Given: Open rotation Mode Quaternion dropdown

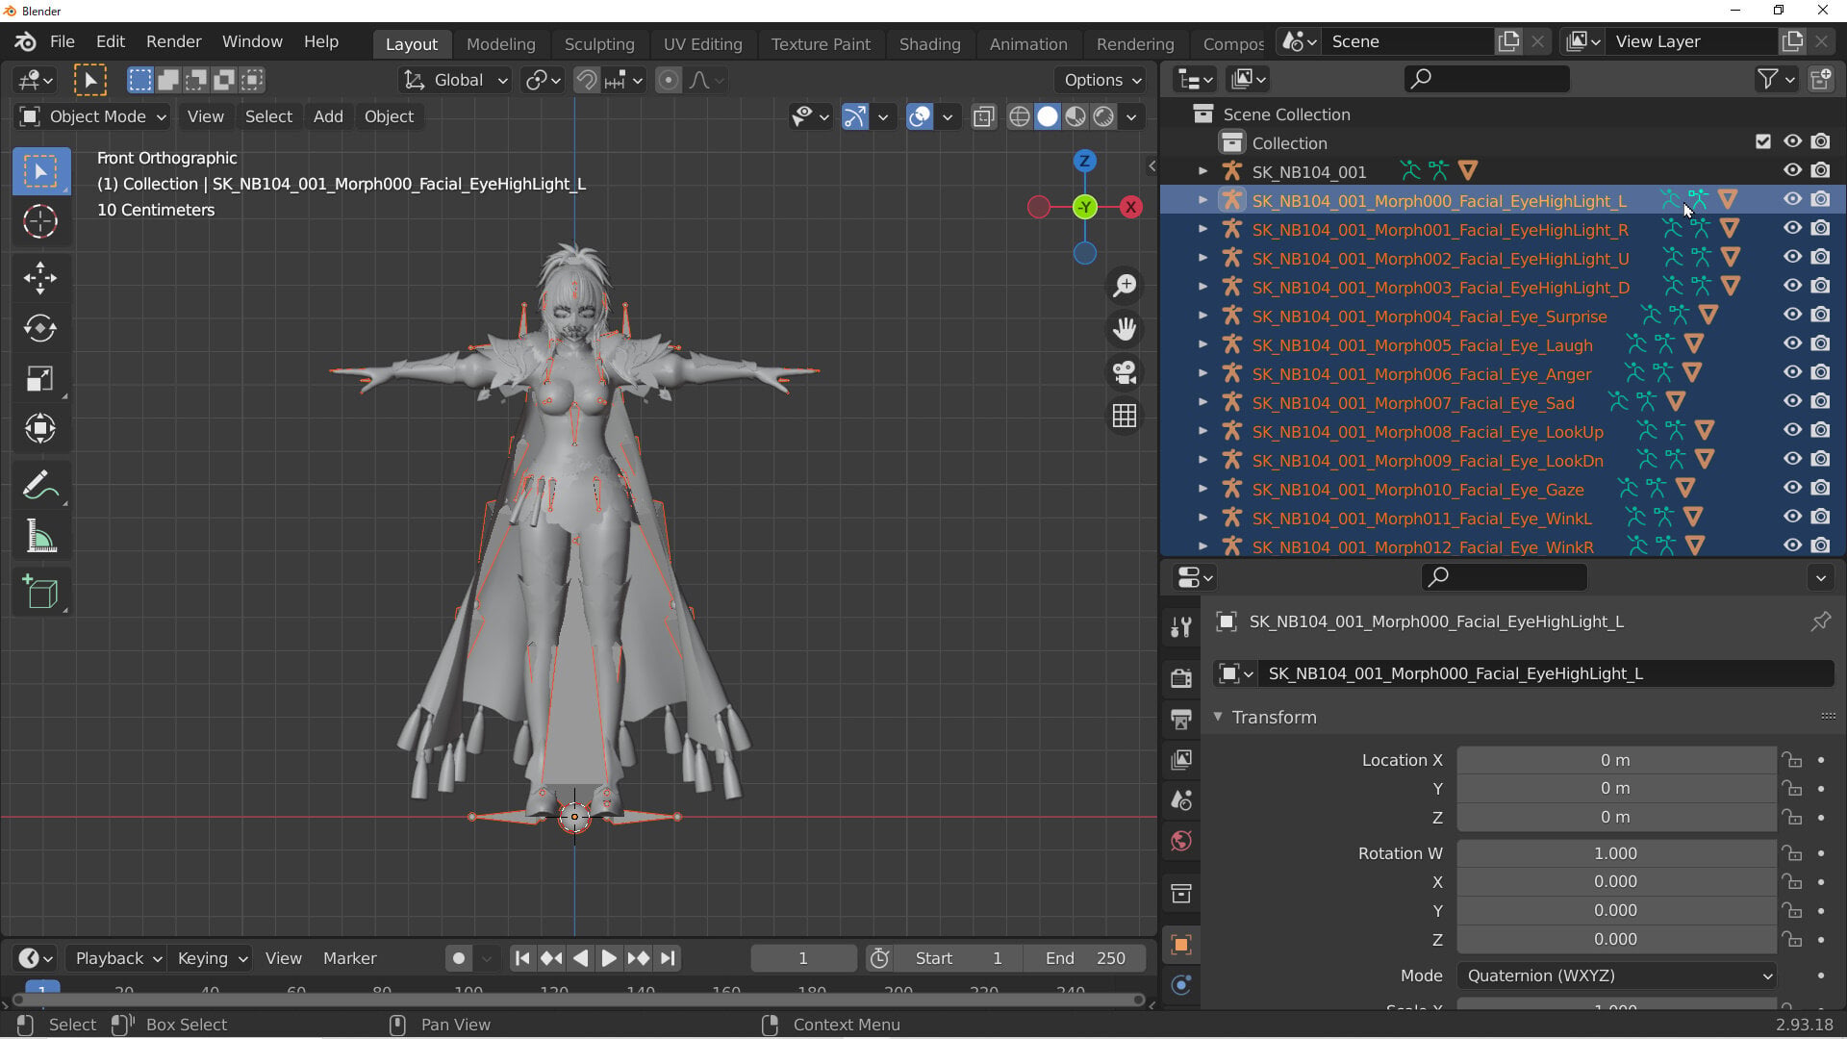Looking at the screenshot, I should 1616,976.
